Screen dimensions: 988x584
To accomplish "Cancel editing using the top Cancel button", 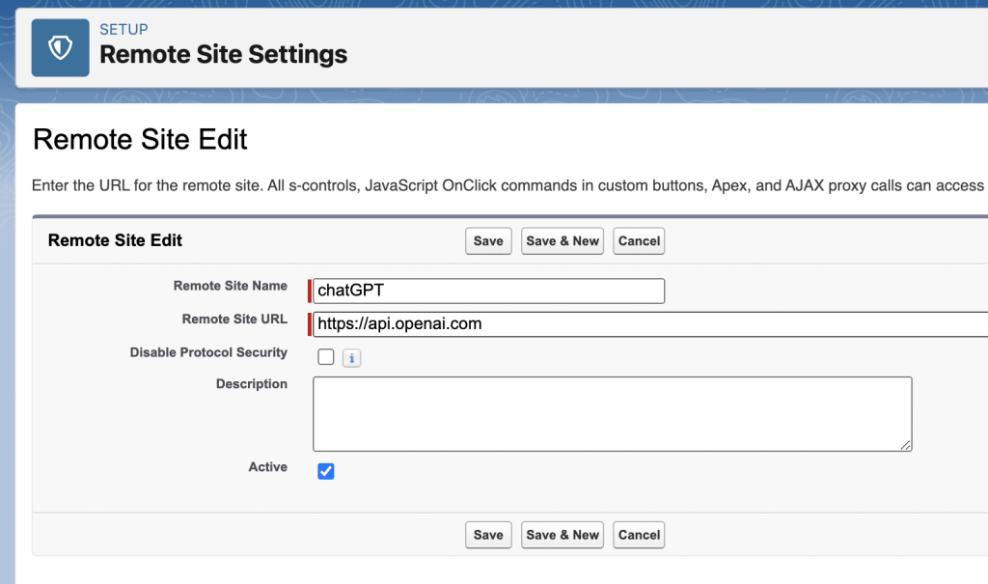I will (x=639, y=241).
